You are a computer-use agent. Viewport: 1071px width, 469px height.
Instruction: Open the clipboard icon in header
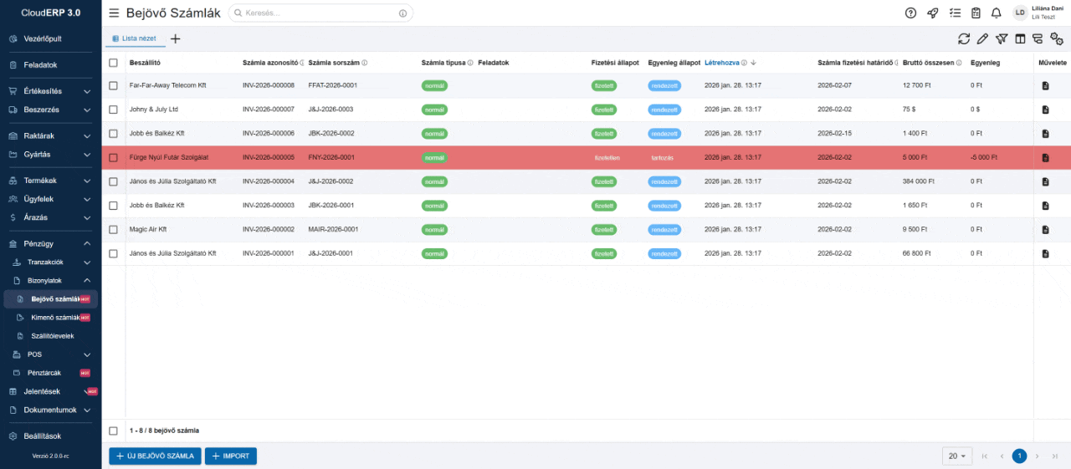pos(976,13)
